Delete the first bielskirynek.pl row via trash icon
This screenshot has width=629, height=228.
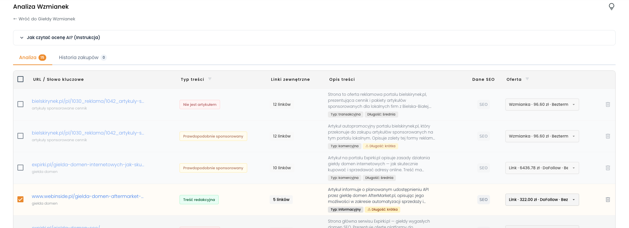[x=608, y=104]
